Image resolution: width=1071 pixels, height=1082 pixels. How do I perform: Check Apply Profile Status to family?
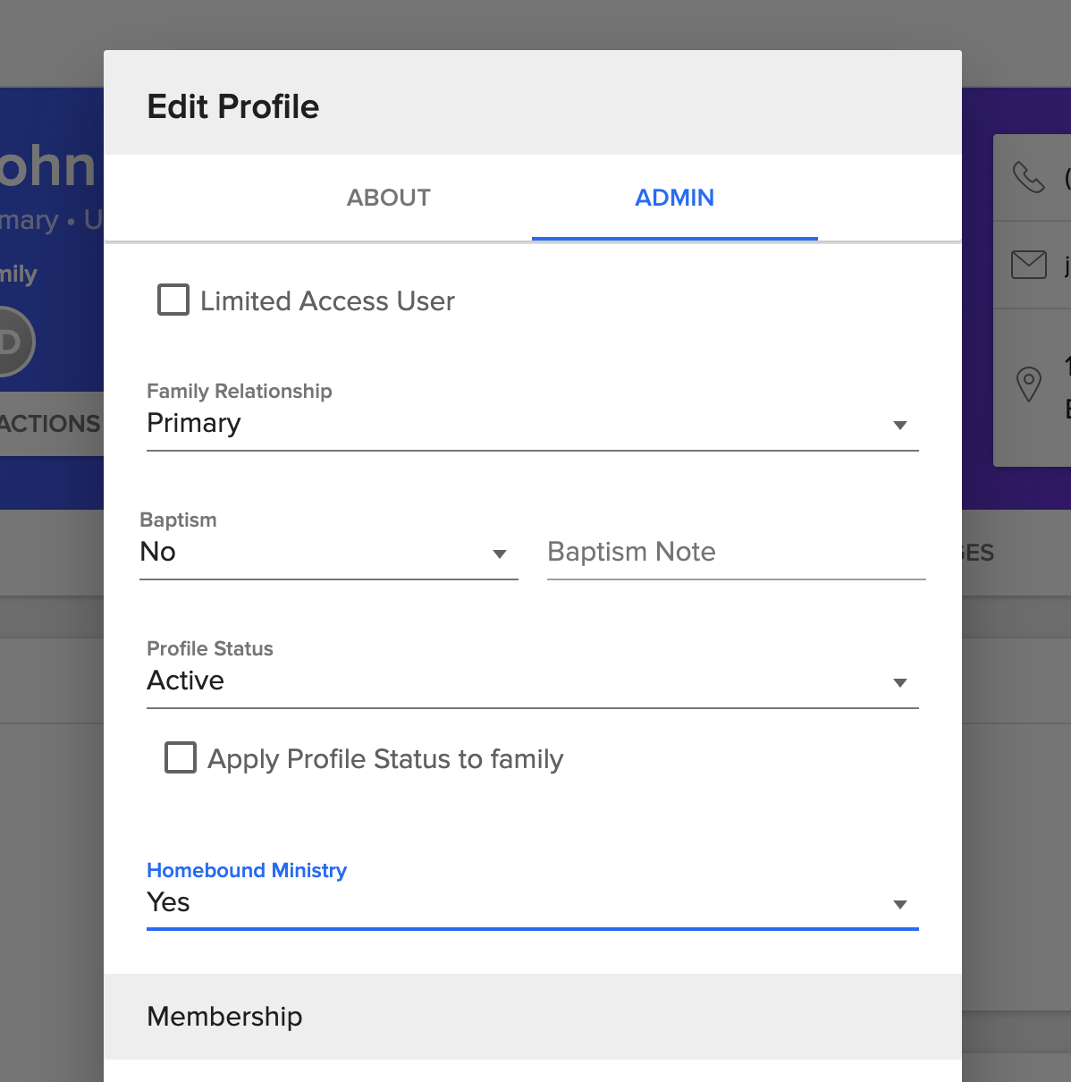click(x=180, y=757)
